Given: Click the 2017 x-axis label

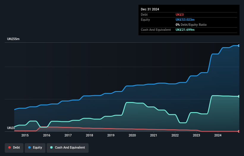Looking at the screenshot, I should point(68,135).
